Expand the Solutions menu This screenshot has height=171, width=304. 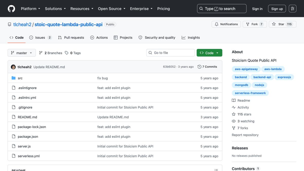[x=55, y=9]
